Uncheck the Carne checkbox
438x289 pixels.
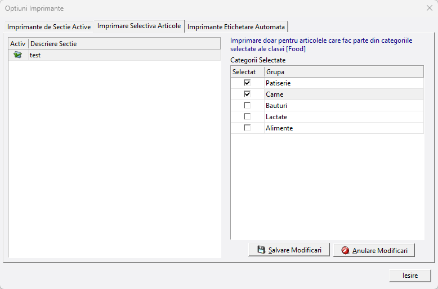(247, 94)
